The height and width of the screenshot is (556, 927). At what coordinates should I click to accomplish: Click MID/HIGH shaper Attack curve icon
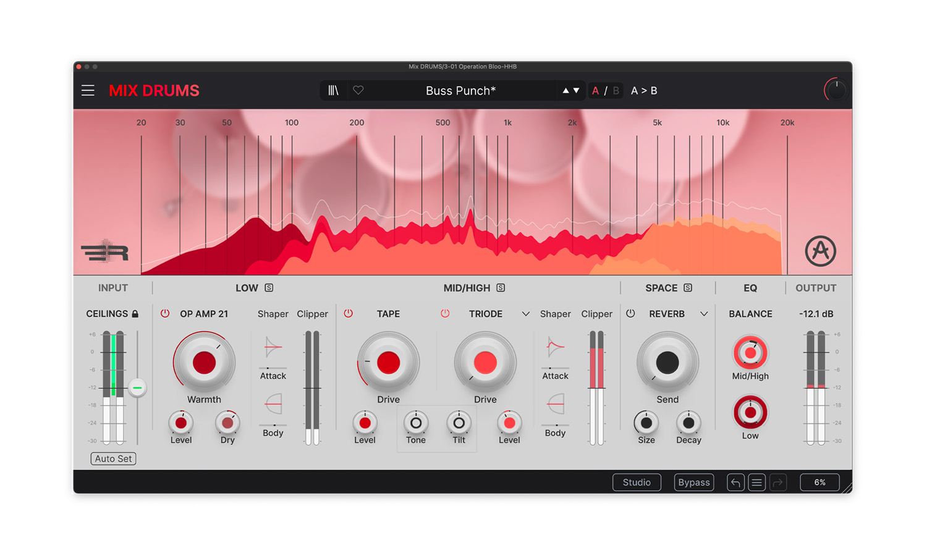pyautogui.click(x=555, y=347)
